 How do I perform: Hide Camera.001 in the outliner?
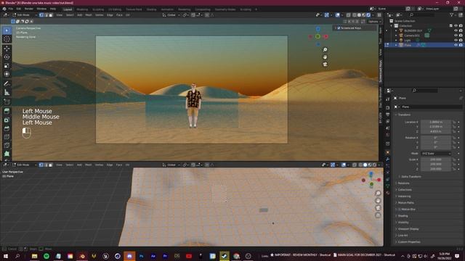click(x=456, y=36)
